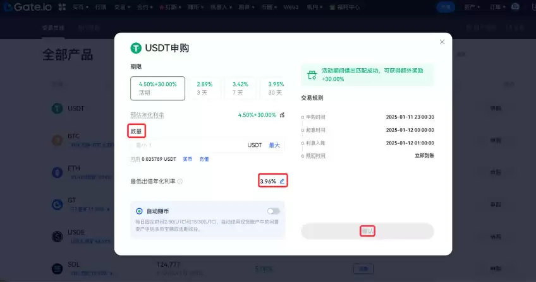Click 申购 button in the GT row
This screenshot has width=536, height=282.
(496, 204)
